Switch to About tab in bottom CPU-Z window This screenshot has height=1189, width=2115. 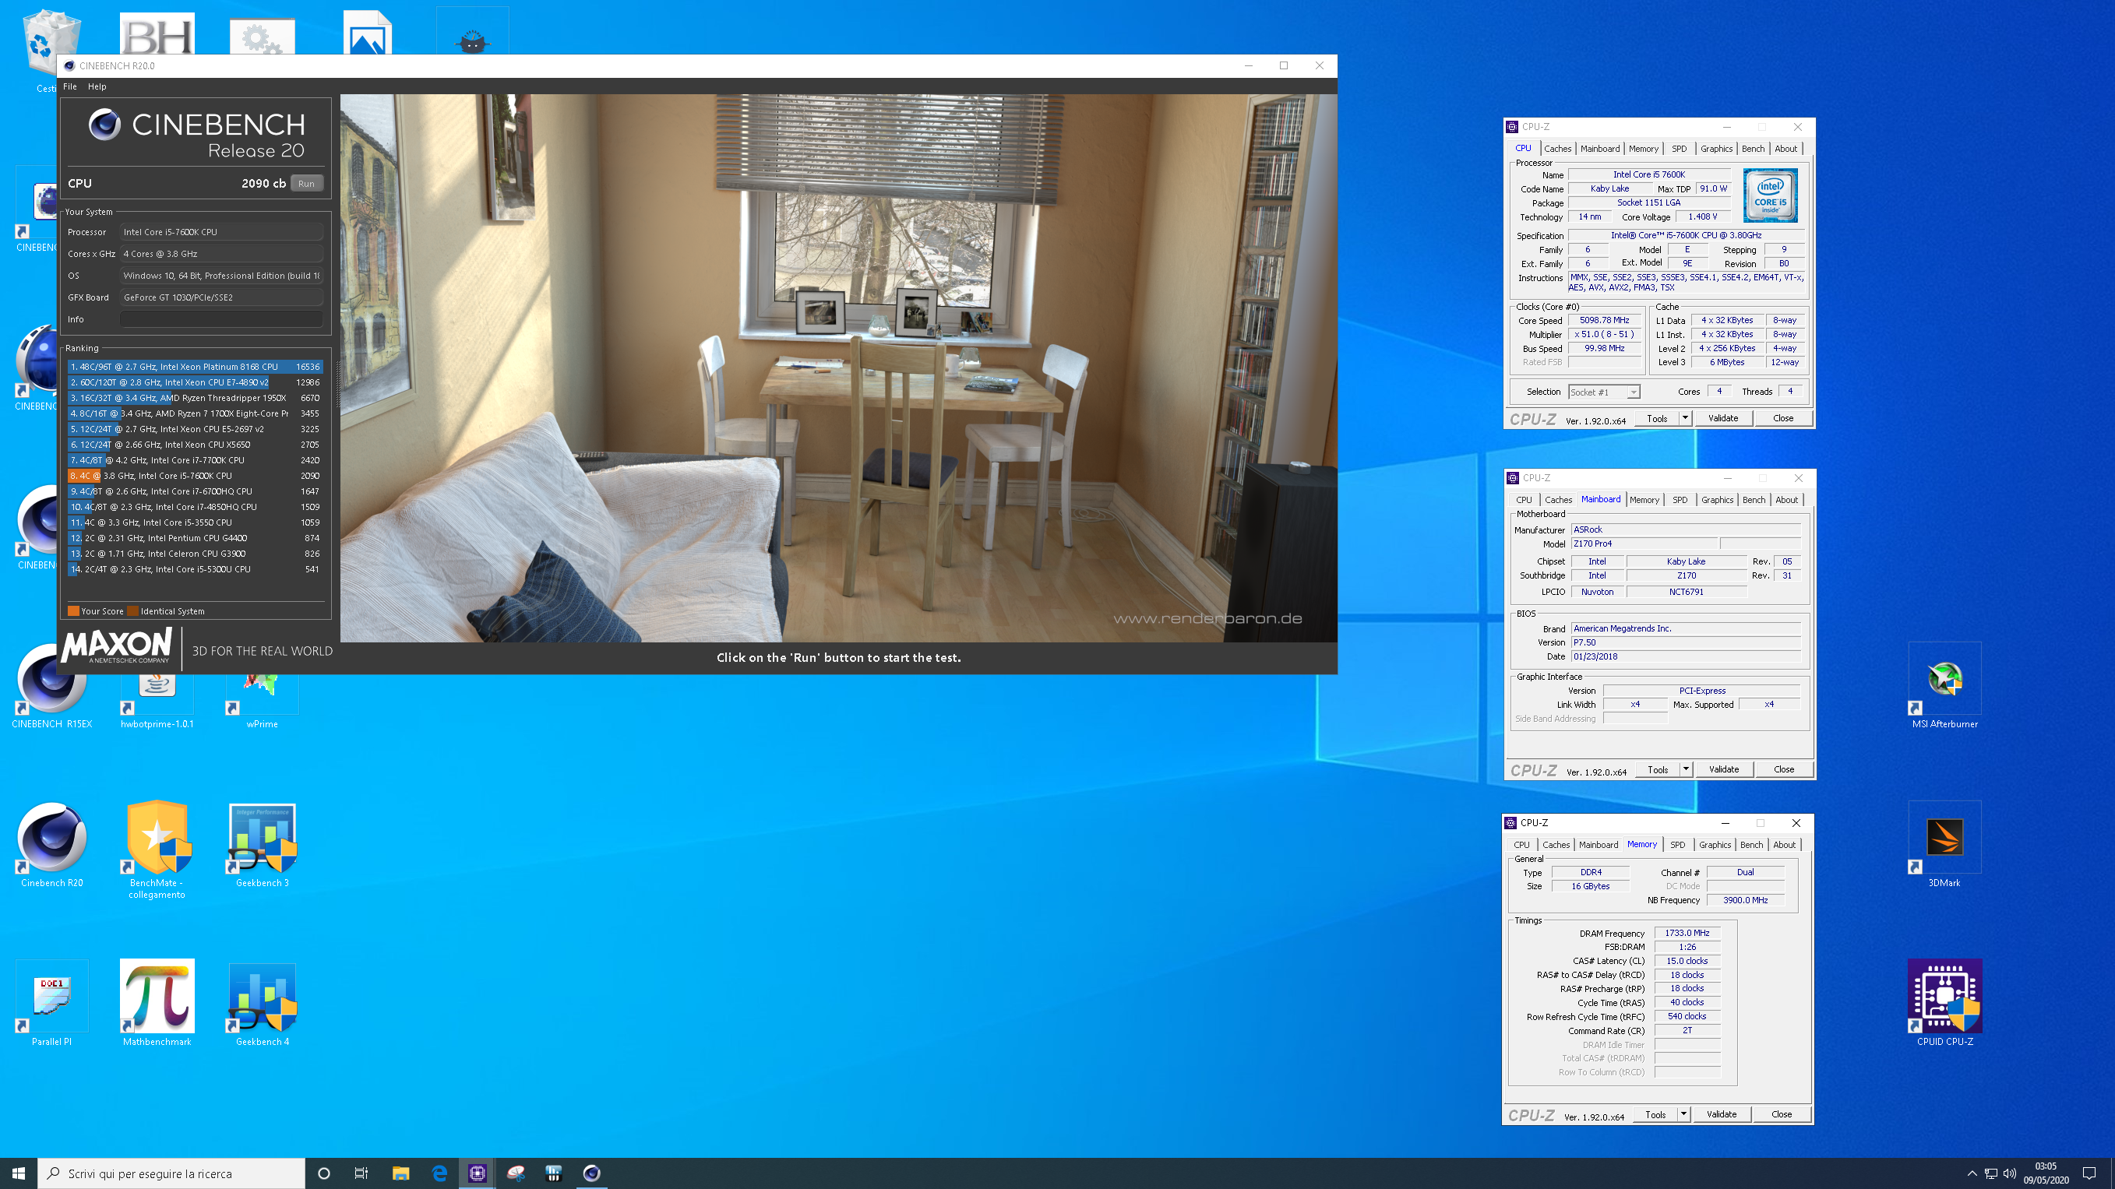pyautogui.click(x=1783, y=844)
